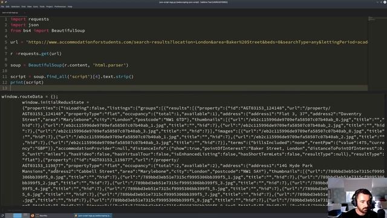Click 'Baker Street, London' in output
The height and width of the screenshot is (218, 387).
[276, 148]
